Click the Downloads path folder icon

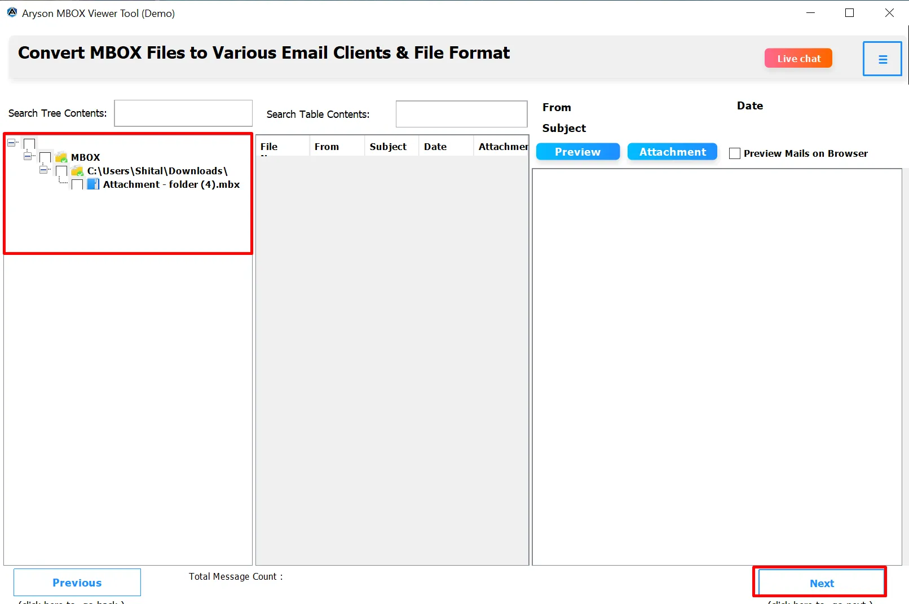coord(77,171)
